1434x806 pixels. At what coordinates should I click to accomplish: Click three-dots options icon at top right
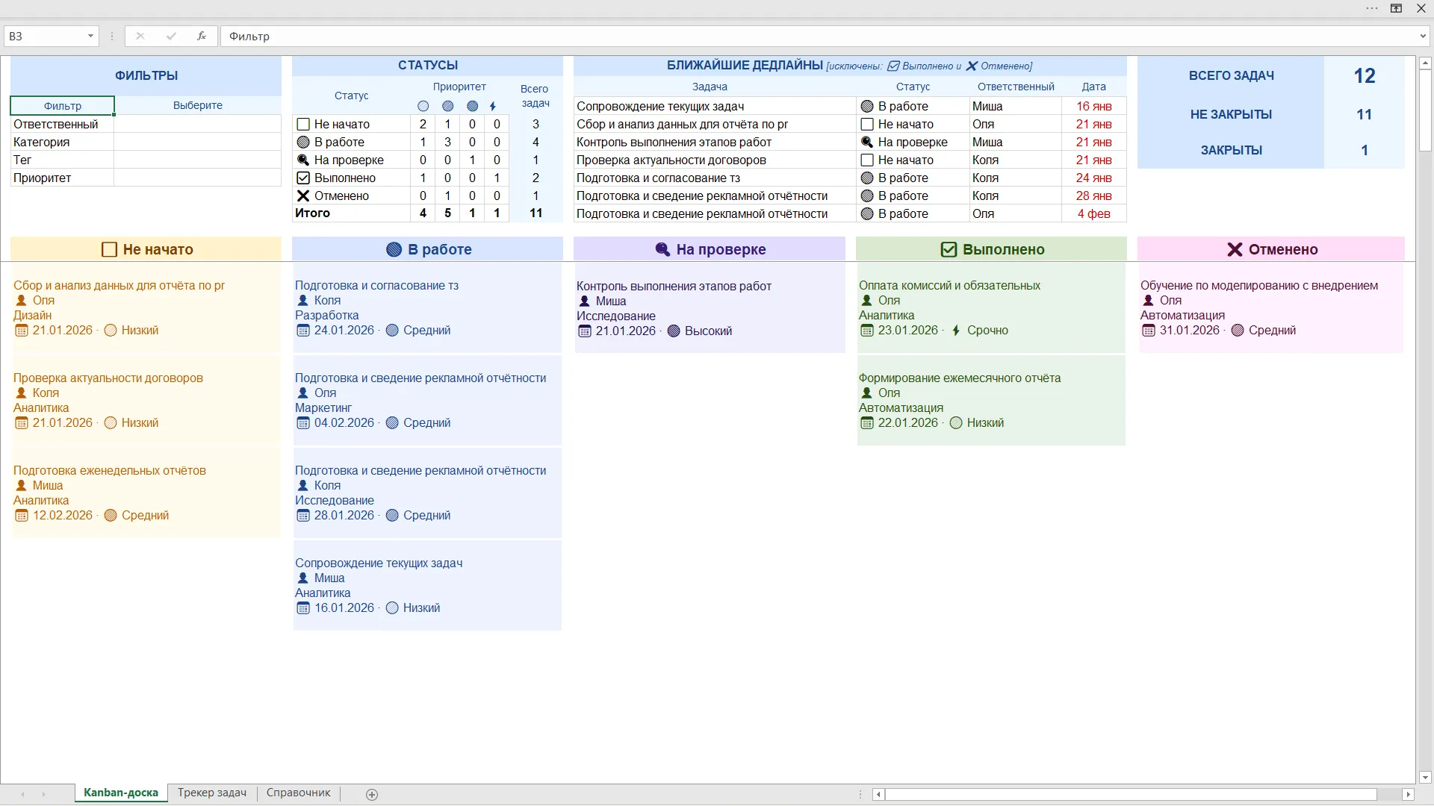pos(1372,8)
